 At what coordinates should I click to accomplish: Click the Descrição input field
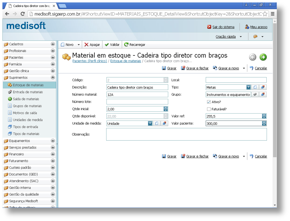pos(137,87)
